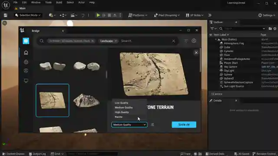The height and width of the screenshot is (156, 278).
Task: Open the Blueprints toolbar dropdown
Action: point(63,15)
